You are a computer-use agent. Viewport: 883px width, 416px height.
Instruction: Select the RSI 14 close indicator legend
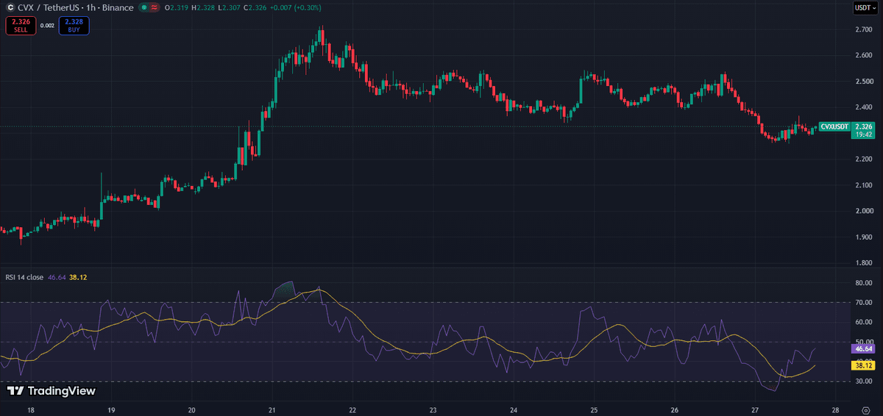click(x=25, y=279)
